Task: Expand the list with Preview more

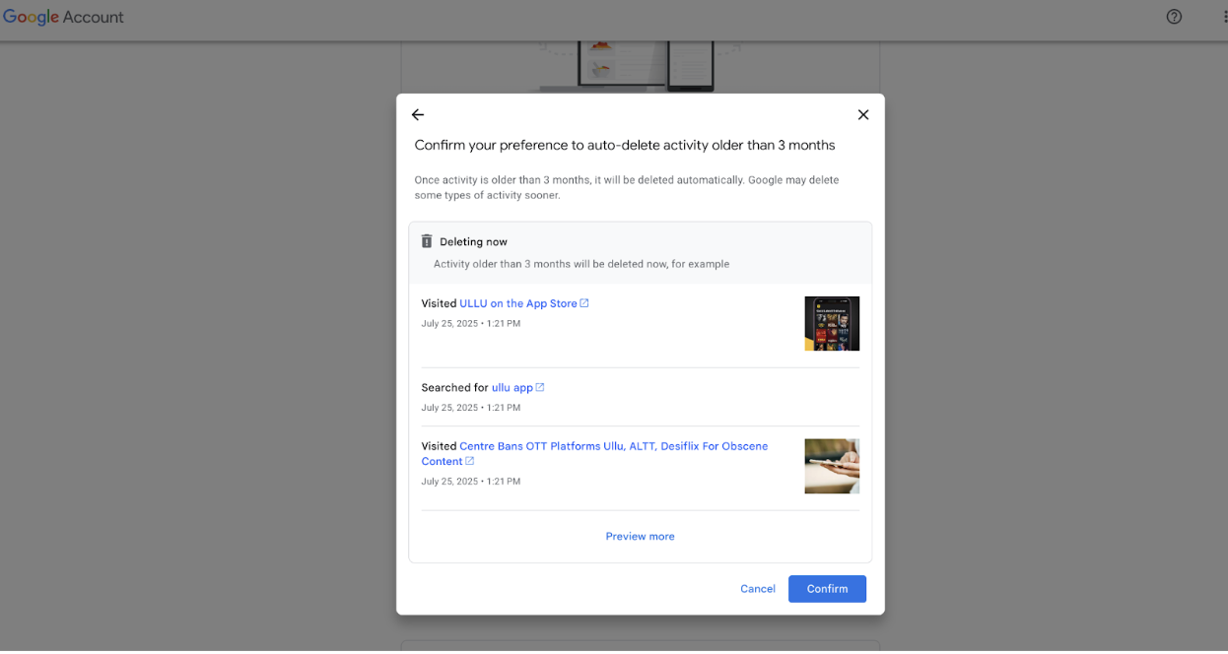Action: coord(640,537)
